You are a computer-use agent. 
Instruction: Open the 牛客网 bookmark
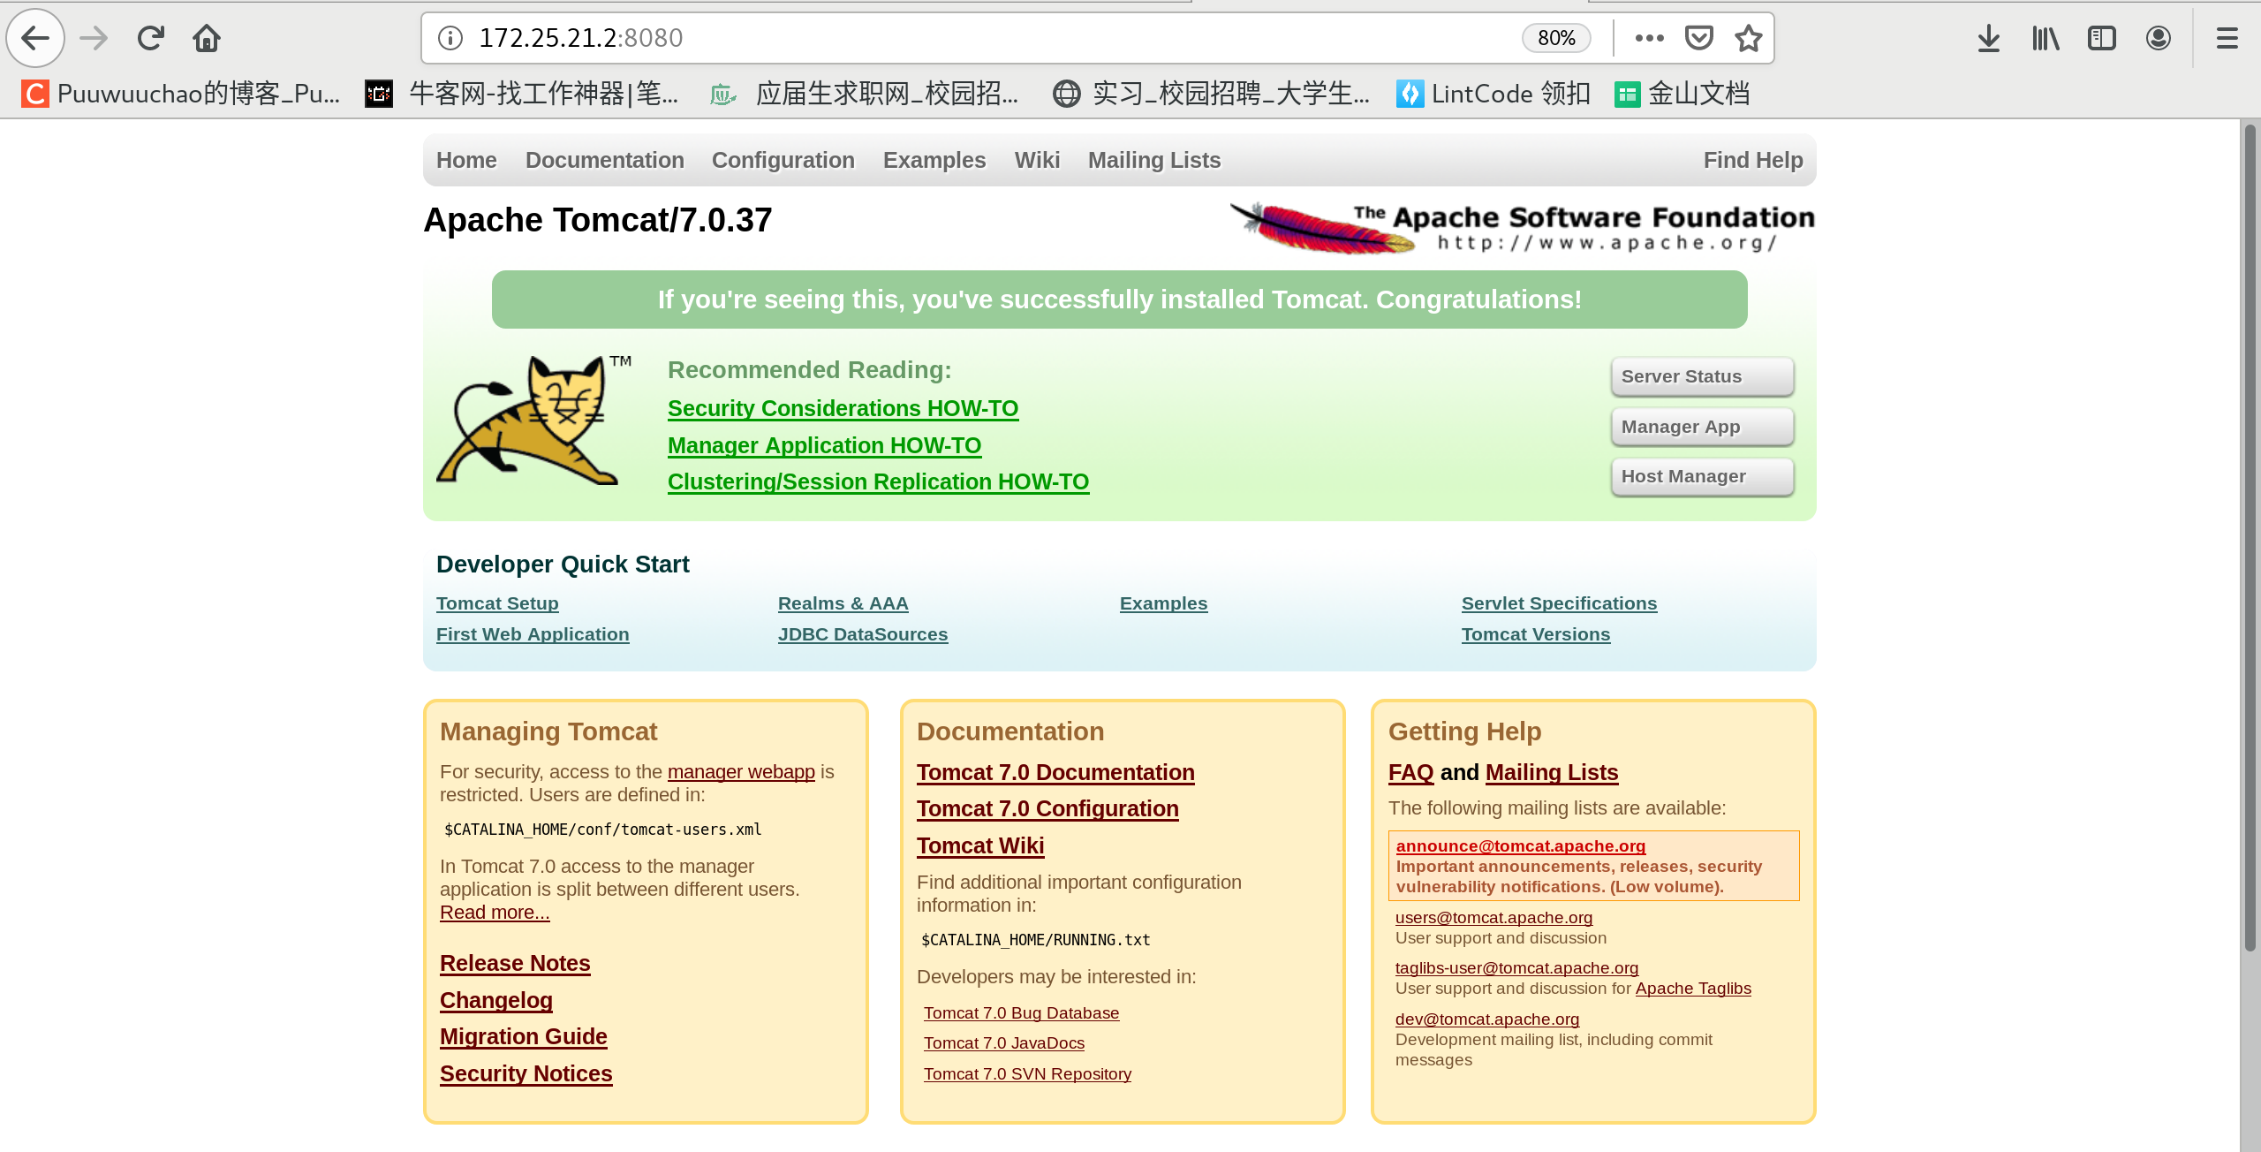tap(522, 94)
